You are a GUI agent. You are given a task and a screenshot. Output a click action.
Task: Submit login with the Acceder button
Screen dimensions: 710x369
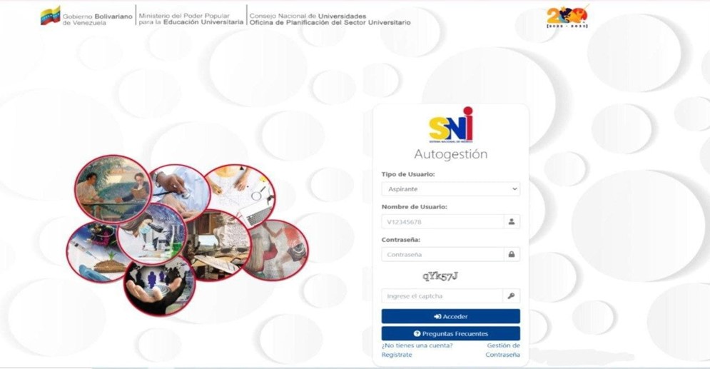(x=450, y=316)
